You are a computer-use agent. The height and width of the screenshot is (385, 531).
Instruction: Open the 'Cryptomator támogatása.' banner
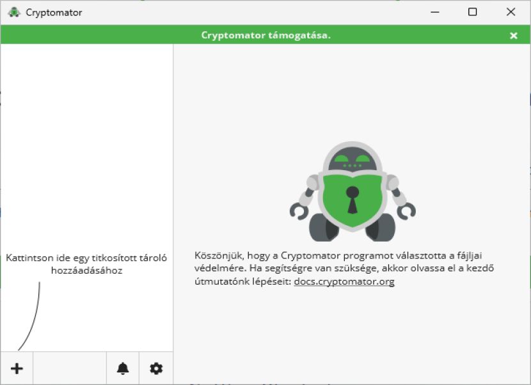coord(266,35)
